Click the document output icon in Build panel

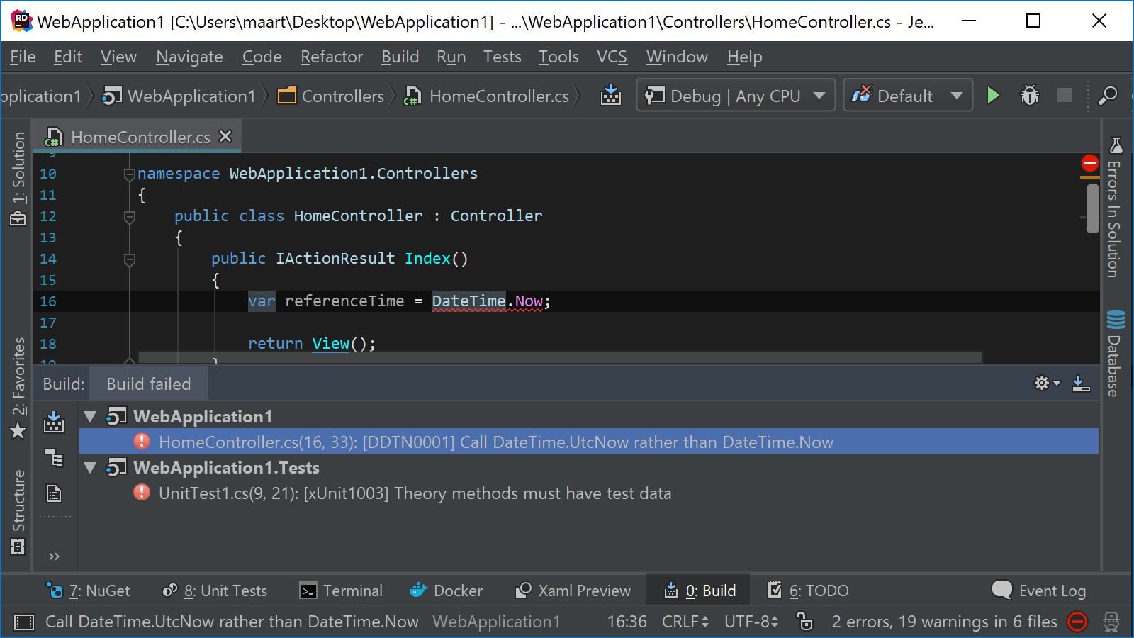54,493
